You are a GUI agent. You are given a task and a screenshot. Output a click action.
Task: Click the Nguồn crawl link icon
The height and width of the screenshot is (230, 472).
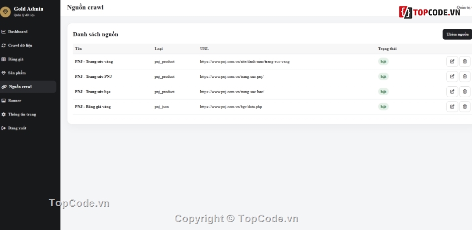(4, 87)
